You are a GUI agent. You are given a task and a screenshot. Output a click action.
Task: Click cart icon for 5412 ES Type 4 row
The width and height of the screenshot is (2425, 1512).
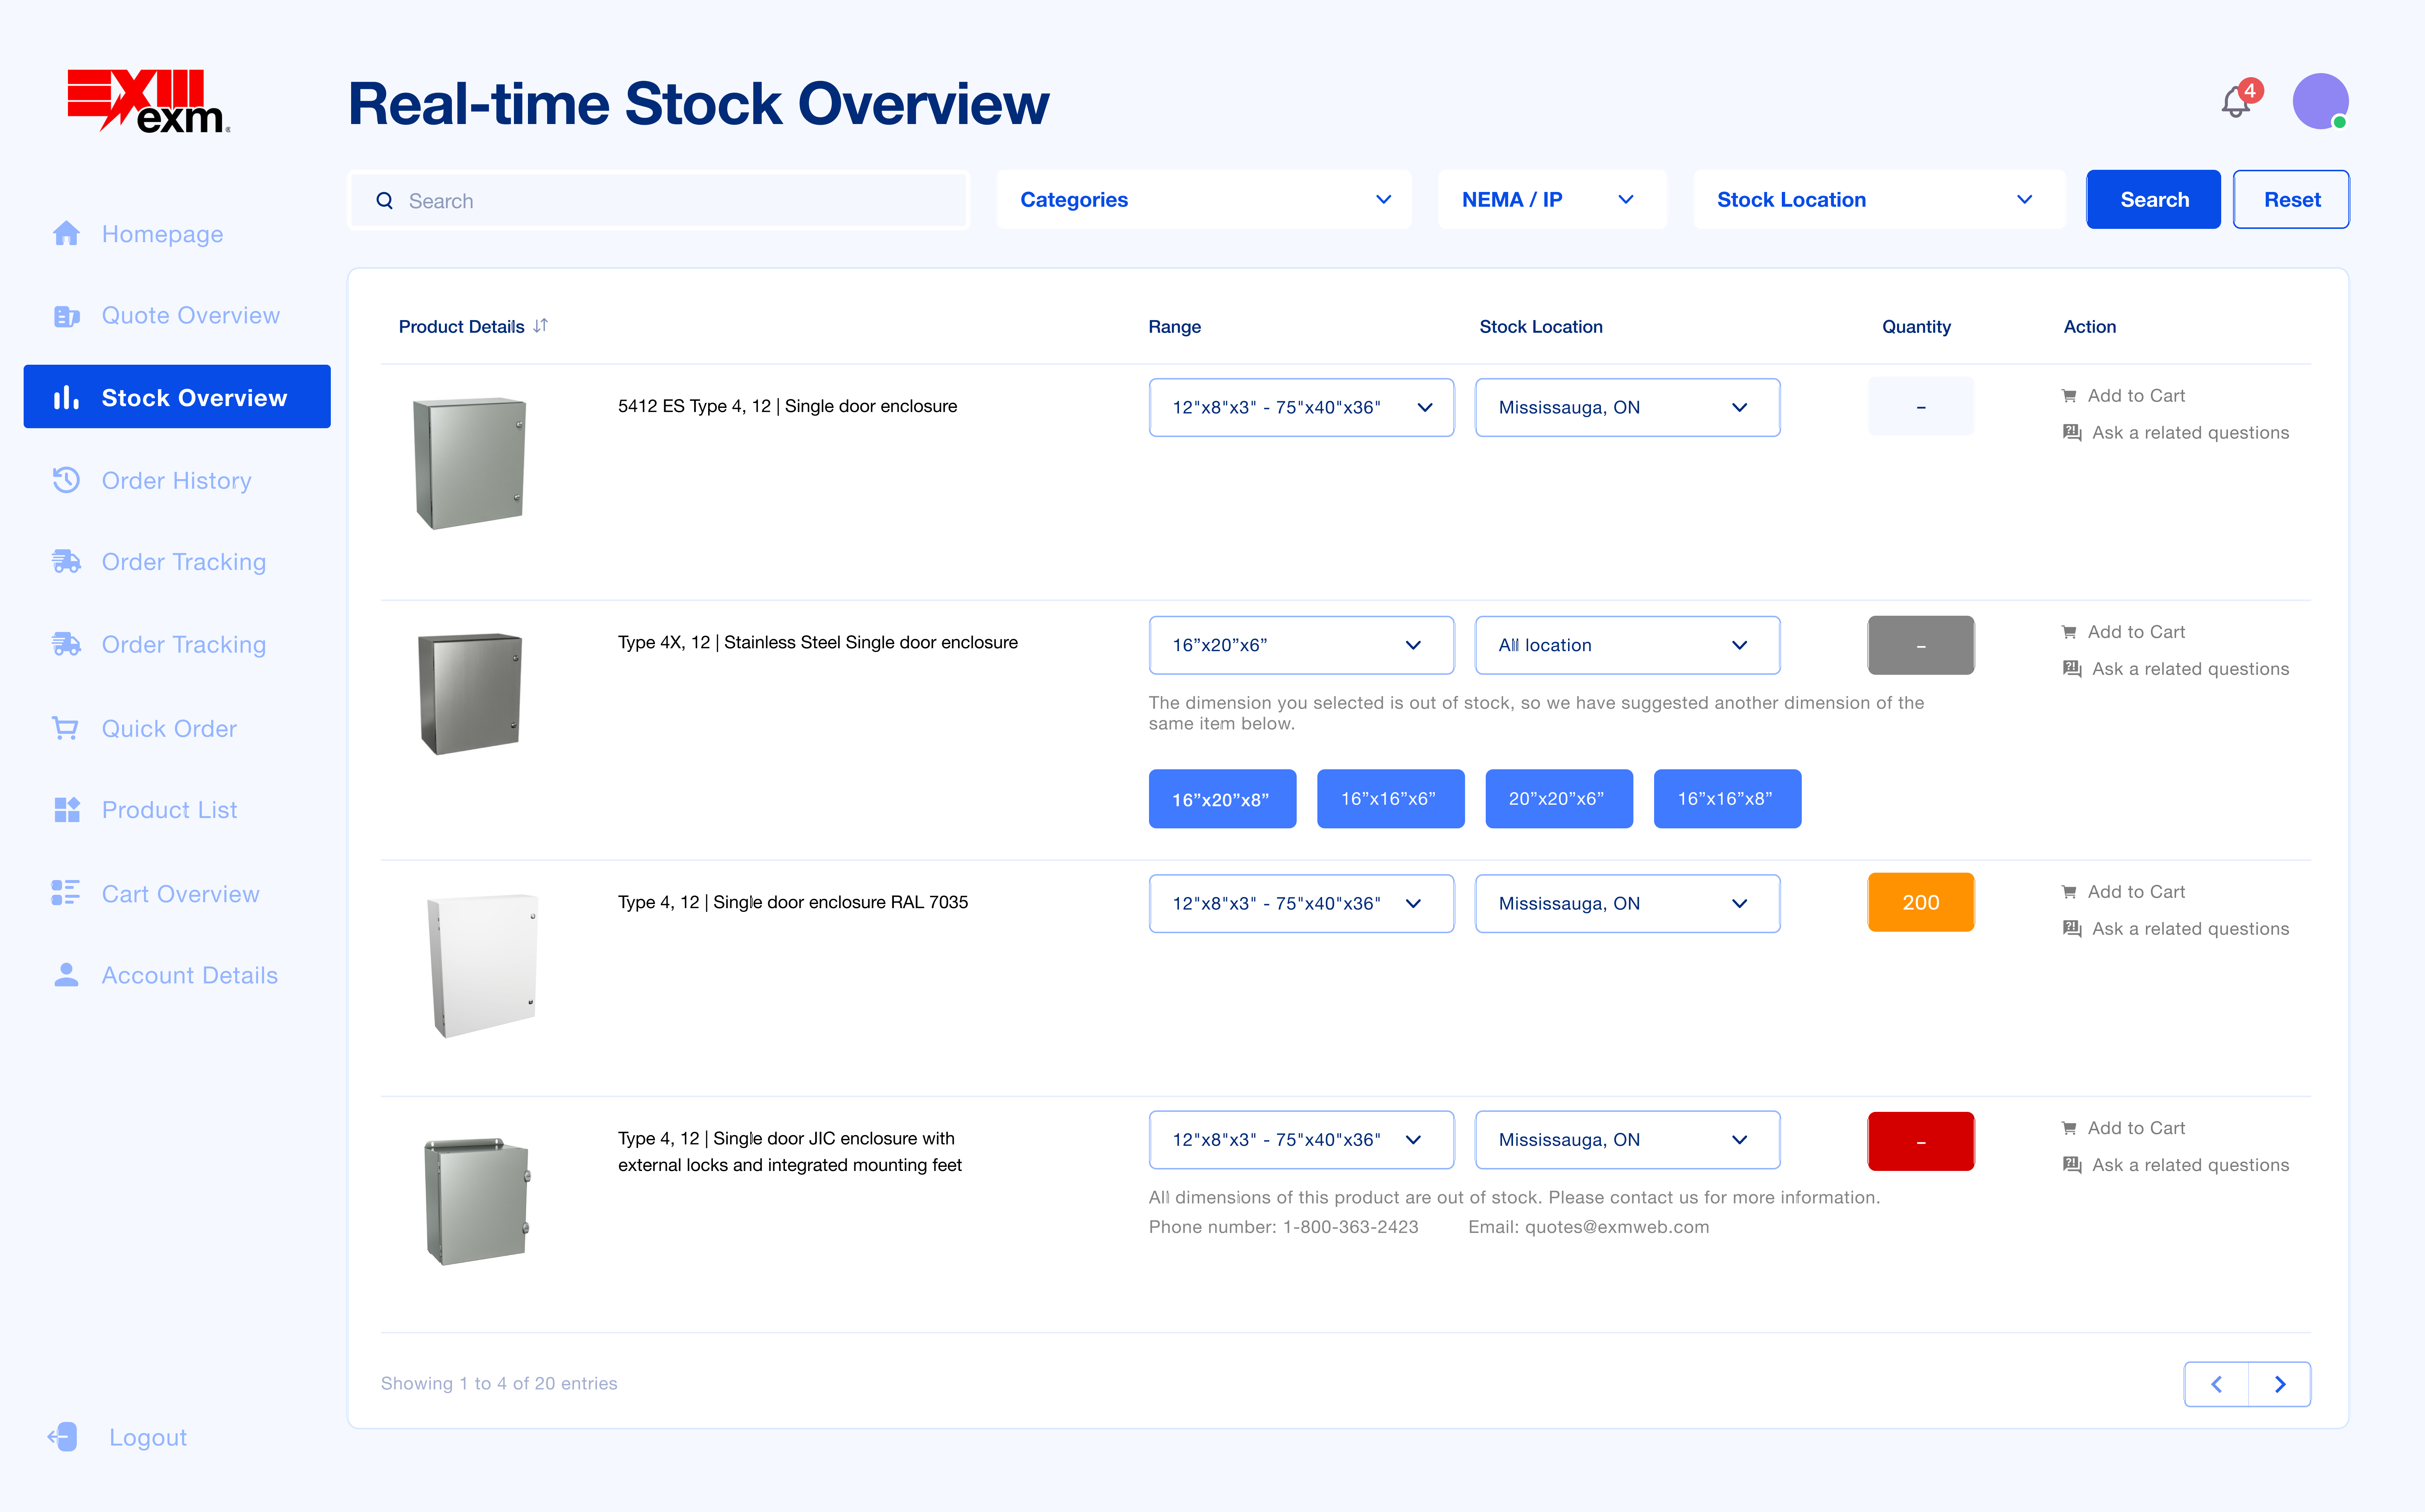(x=2069, y=396)
